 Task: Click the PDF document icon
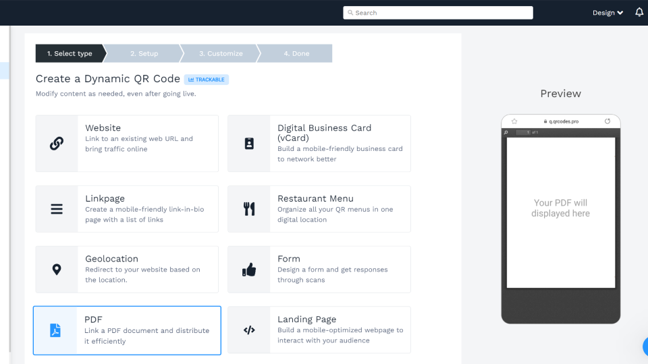(55, 330)
